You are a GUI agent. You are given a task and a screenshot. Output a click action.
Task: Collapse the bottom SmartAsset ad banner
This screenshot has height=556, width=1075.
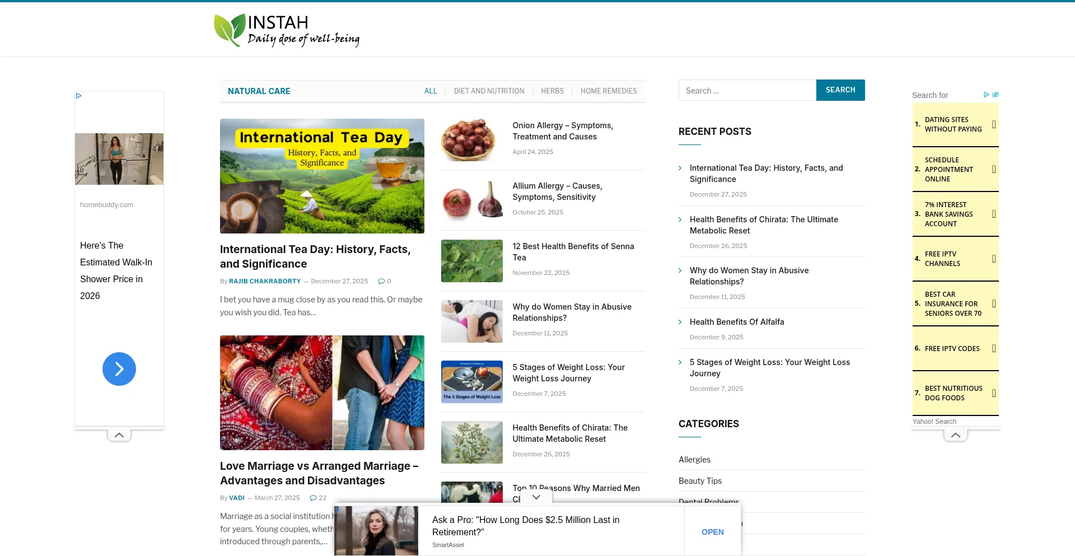pos(536,497)
